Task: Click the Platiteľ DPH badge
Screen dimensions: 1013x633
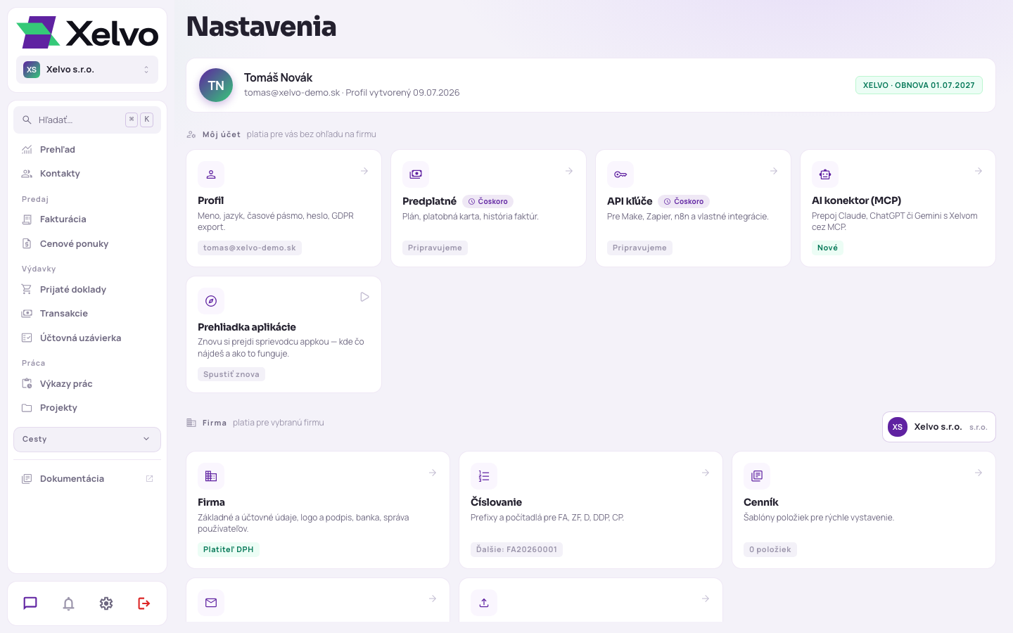Action: pyautogui.click(x=229, y=549)
